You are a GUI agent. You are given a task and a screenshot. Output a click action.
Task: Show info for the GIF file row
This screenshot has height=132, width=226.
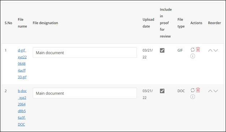pos(192,56)
